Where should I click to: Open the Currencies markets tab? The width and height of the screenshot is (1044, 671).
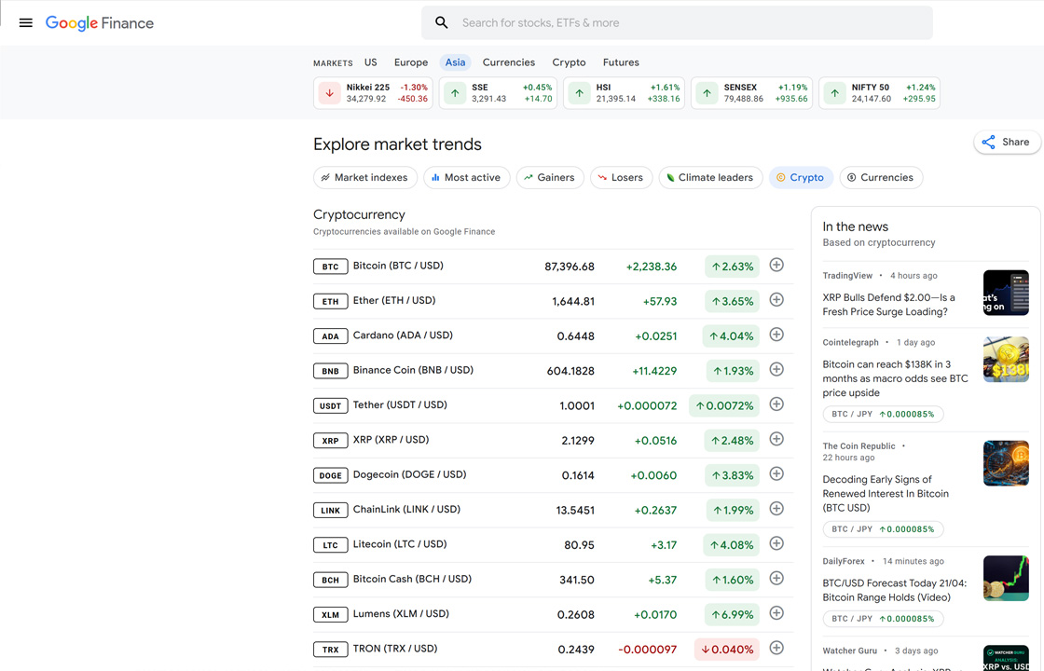point(509,62)
